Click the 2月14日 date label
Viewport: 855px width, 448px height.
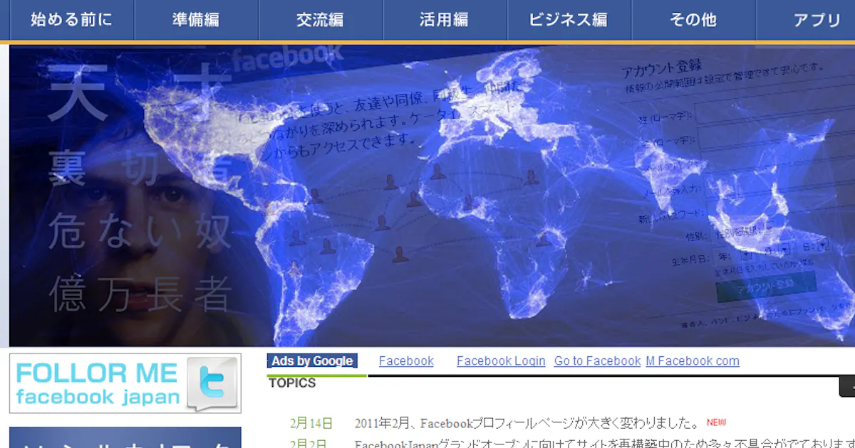(x=311, y=424)
